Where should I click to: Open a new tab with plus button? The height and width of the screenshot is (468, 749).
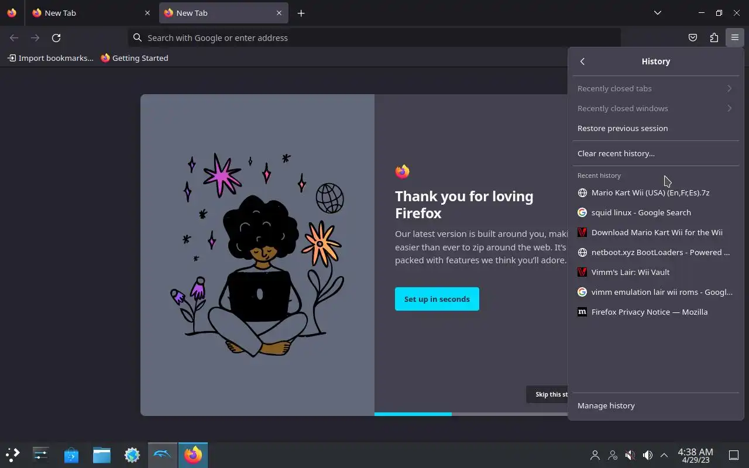point(301,13)
